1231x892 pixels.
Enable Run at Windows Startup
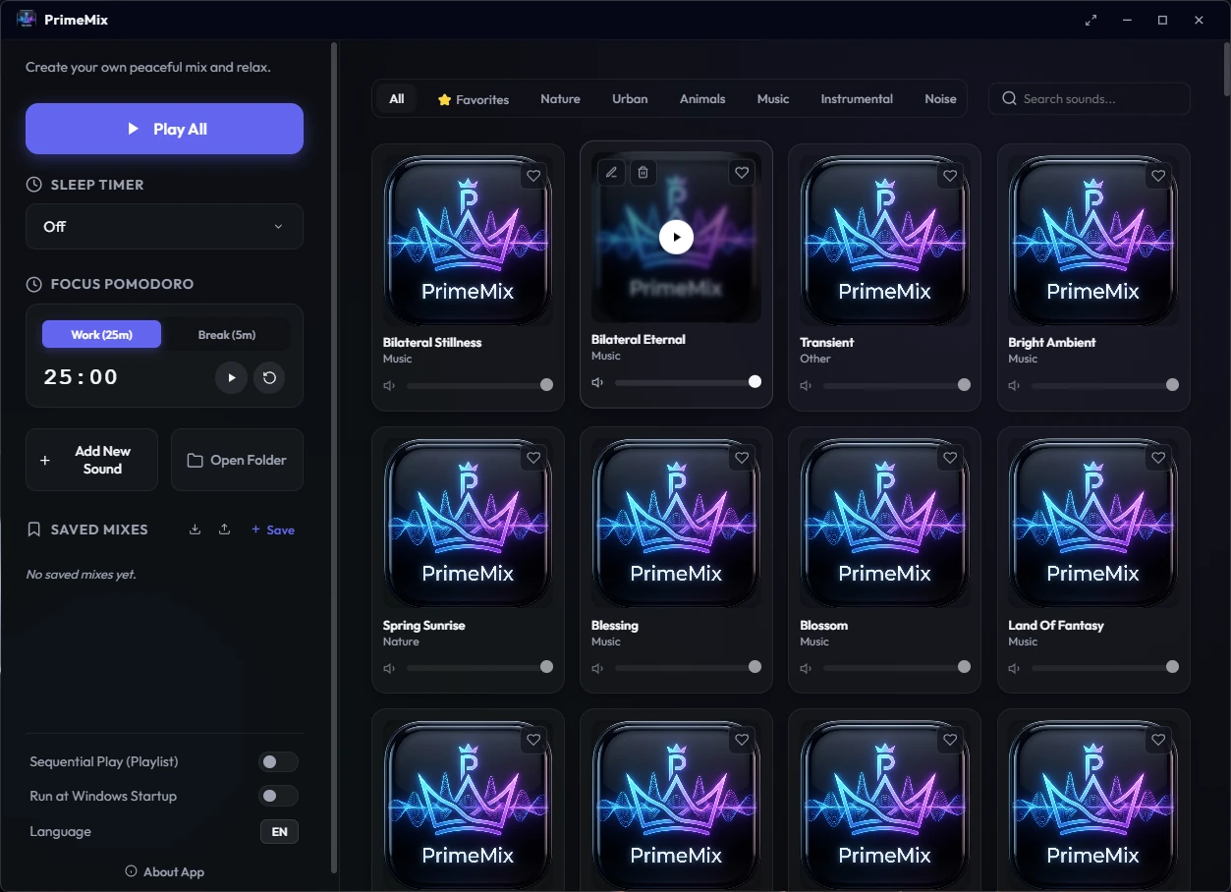click(x=278, y=797)
